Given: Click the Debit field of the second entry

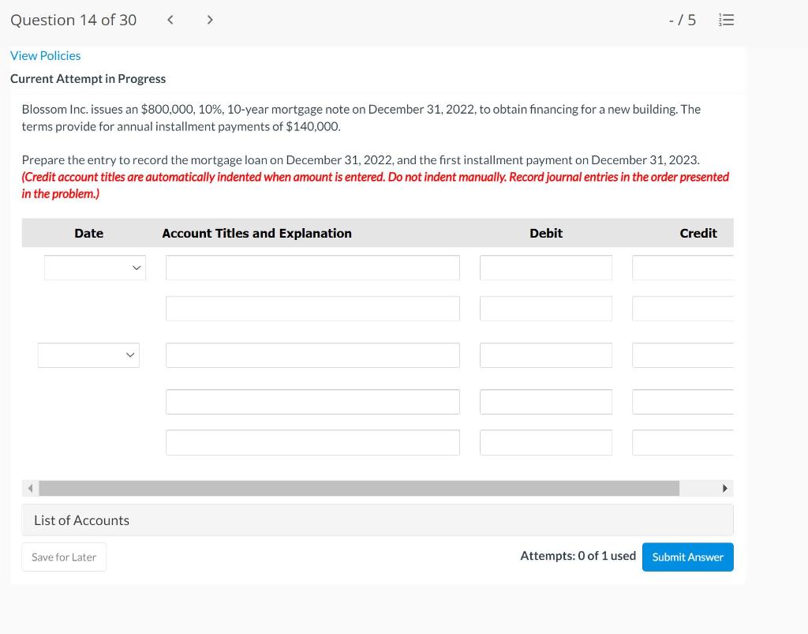Looking at the screenshot, I should tap(546, 355).
